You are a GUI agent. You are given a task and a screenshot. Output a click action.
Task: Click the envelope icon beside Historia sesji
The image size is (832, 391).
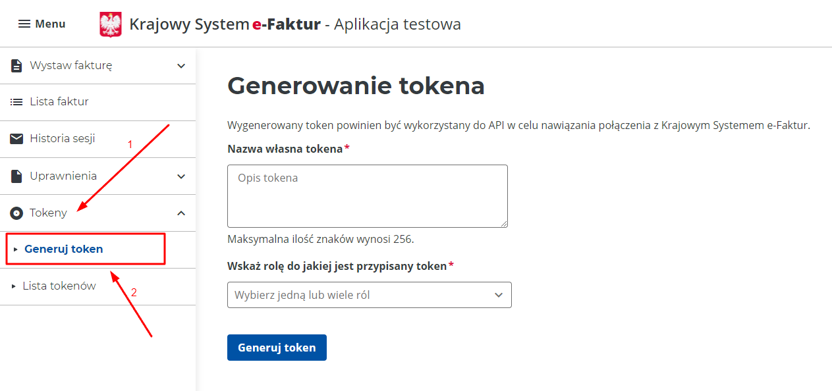15,138
